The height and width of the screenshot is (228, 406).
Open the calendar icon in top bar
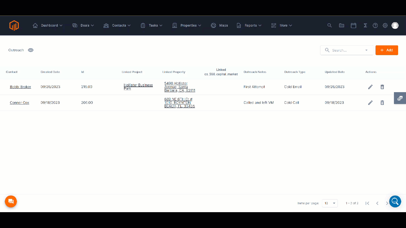353,25
